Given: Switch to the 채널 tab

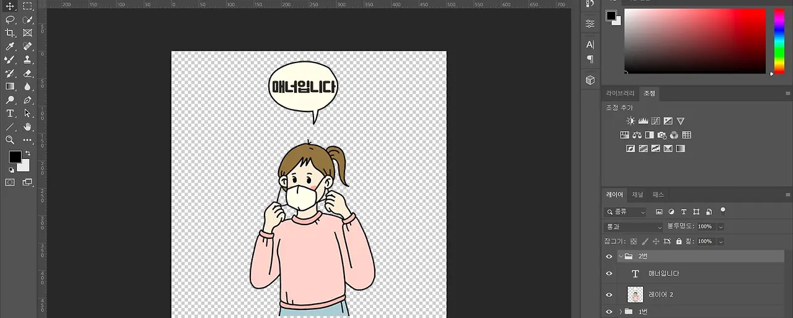Looking at the screenshot, I should pyautogui.click(x=637, y=195).
